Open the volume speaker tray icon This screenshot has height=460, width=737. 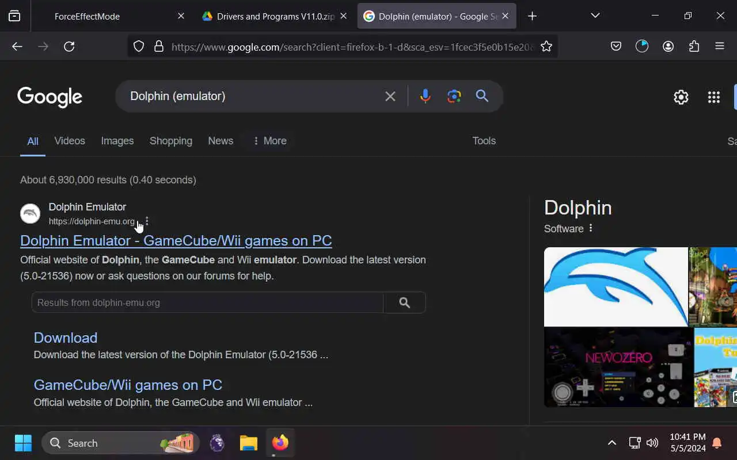[652, 443]
